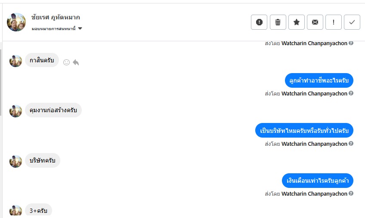
Task: Click help icon under the เงินเดือนเท่าไรครับลูกค้า message
Action: [351, 194]
